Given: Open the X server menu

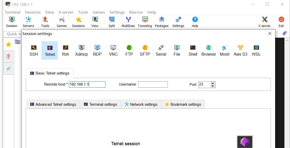Looking at the screenshot, I should (x=66, y=12).
